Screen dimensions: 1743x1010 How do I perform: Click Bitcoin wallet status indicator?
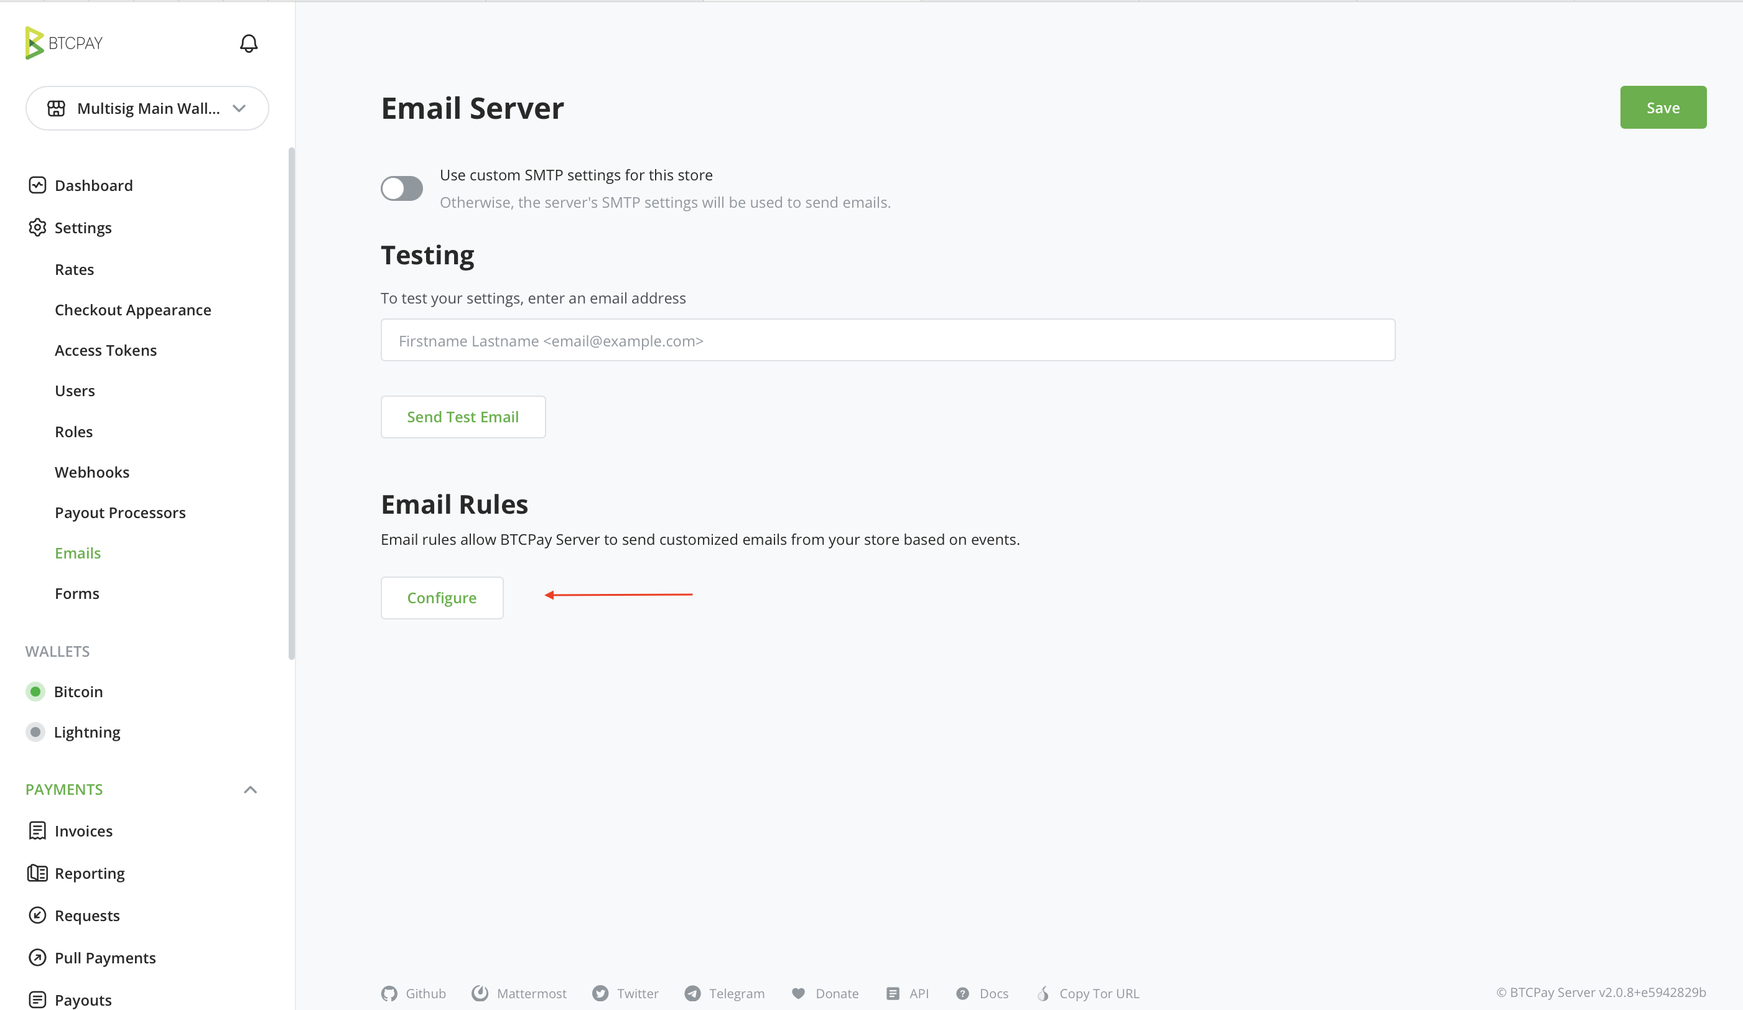35,692
